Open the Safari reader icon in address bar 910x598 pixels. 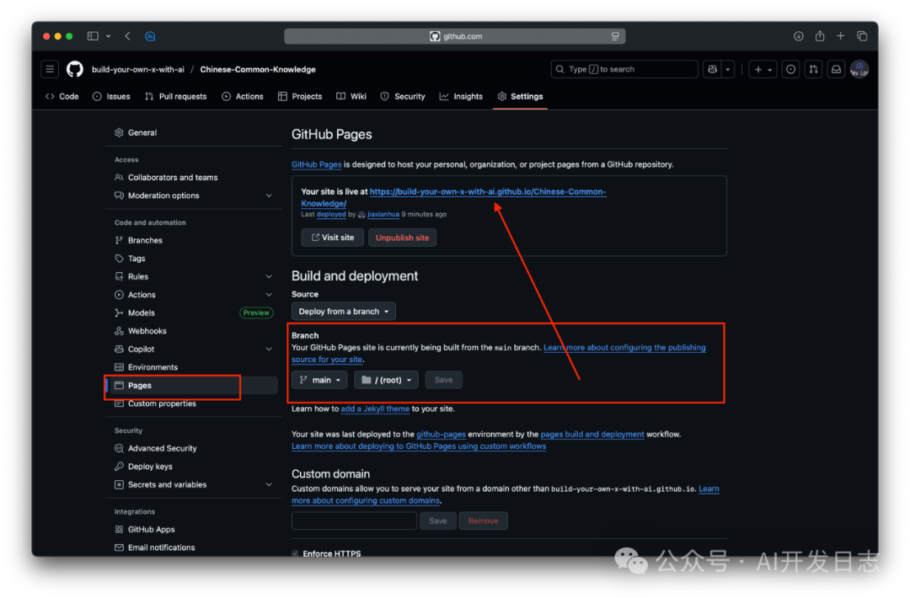615,36
